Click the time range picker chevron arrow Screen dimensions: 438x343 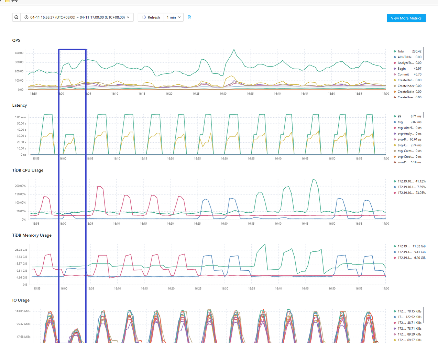tap(128, 17)
